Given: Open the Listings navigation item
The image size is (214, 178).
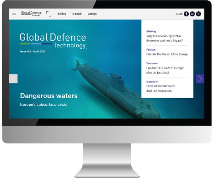Looking at the screenshot, I should coord(92,14).
